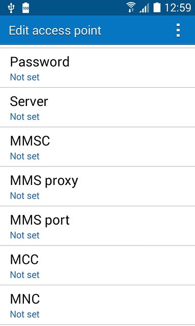Screen dimensions: 195x326
Task: Open the three-dot overflow menu
Action: click(178, 31)
